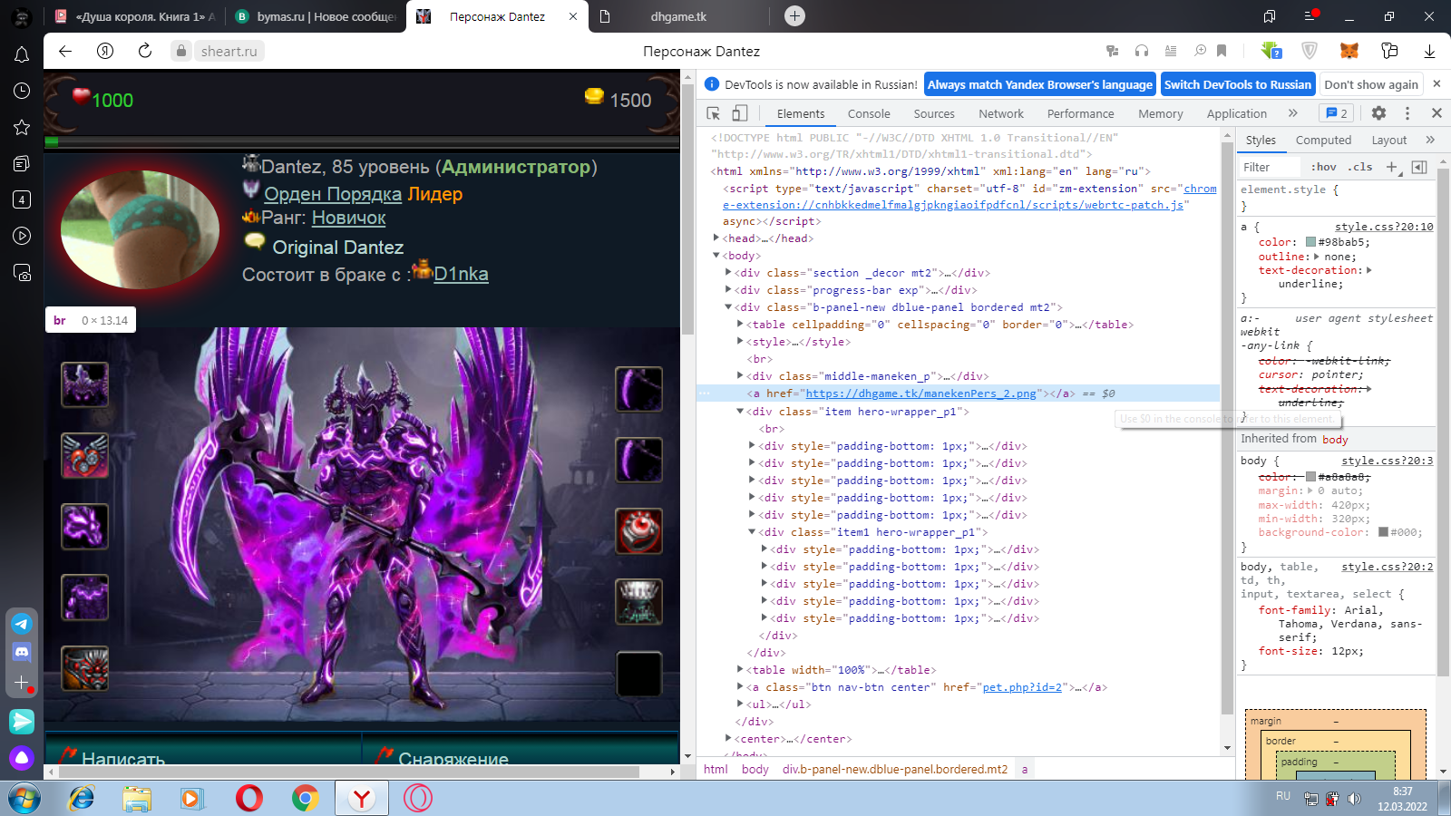Open the notifications bell in the sidebar
Image resolution: width=1451 pixels, height=816 pixels.
tap(22, 55)
